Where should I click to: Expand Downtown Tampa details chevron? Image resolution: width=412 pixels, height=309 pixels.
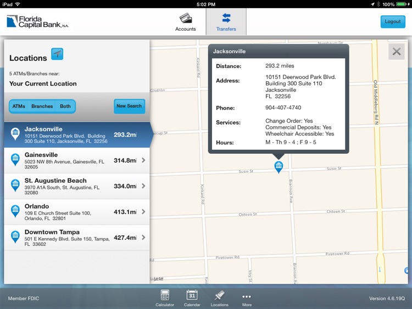click(x=143, y=237)
